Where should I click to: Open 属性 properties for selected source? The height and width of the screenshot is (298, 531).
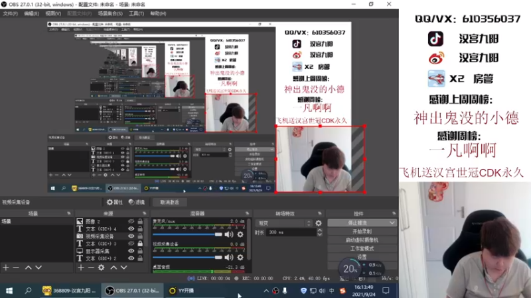114,202
